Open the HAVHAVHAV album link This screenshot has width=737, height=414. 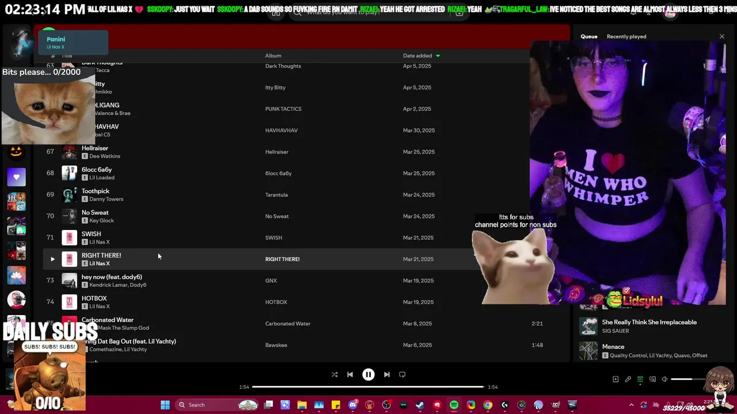click(x=282, y=131)
